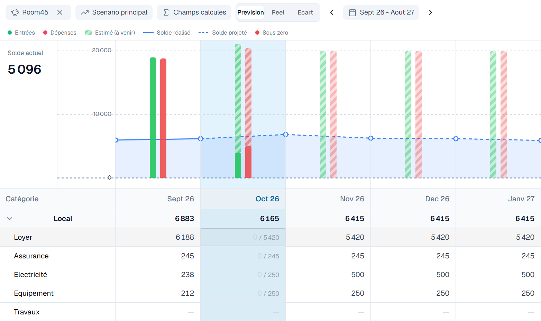Advance period with right chevron arrow
The height and width of the screenshot is (321, 541).
point(430,12)
